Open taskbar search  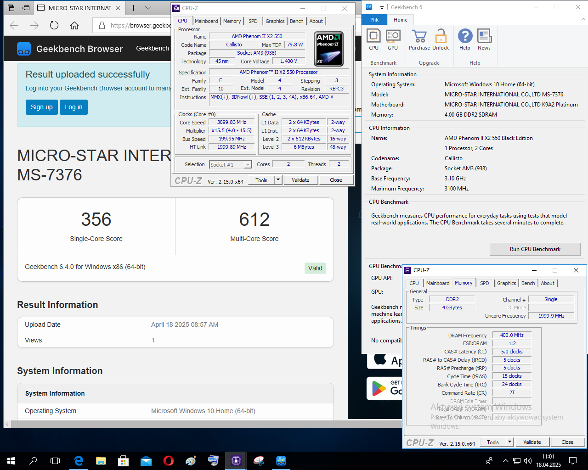33,461
